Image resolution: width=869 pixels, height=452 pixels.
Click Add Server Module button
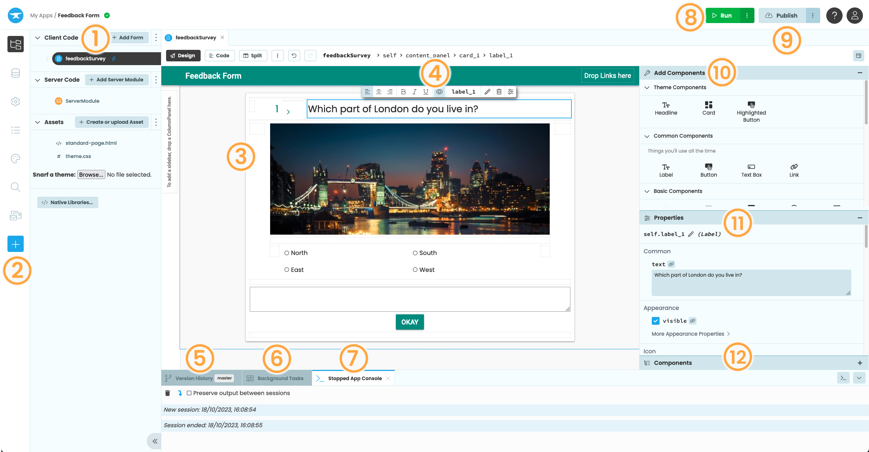tap(117, 80)
